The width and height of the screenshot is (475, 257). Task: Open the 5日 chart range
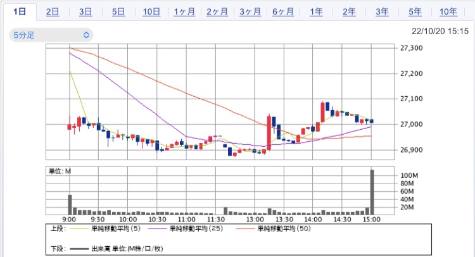pyautogui.click(x=118, y=12)
